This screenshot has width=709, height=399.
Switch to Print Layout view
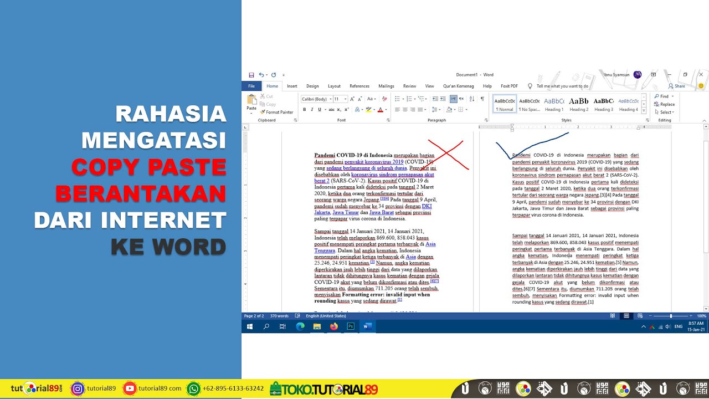[x=626, y=316]
